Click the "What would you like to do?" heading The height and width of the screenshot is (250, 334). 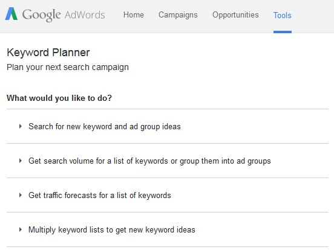pyautogui.click(x=59, y=98)
